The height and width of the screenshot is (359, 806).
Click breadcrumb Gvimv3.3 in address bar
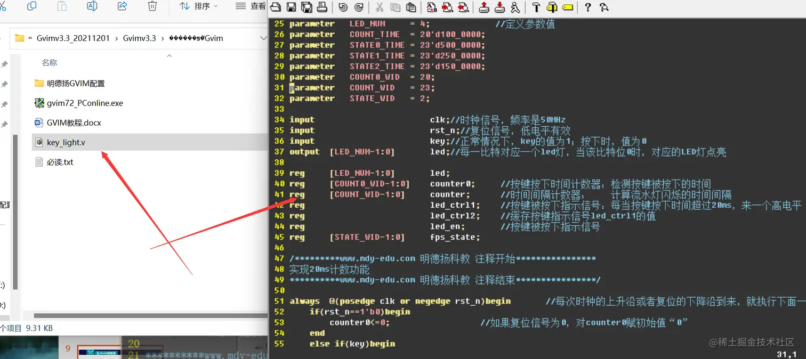click(139, 38)
